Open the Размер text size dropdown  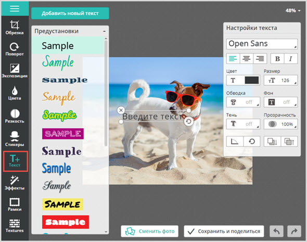tap(280, 80)
